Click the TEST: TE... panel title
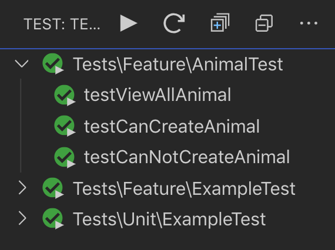Image resolution: width=335 pixels, height=250 pixels. click(62, 24)
